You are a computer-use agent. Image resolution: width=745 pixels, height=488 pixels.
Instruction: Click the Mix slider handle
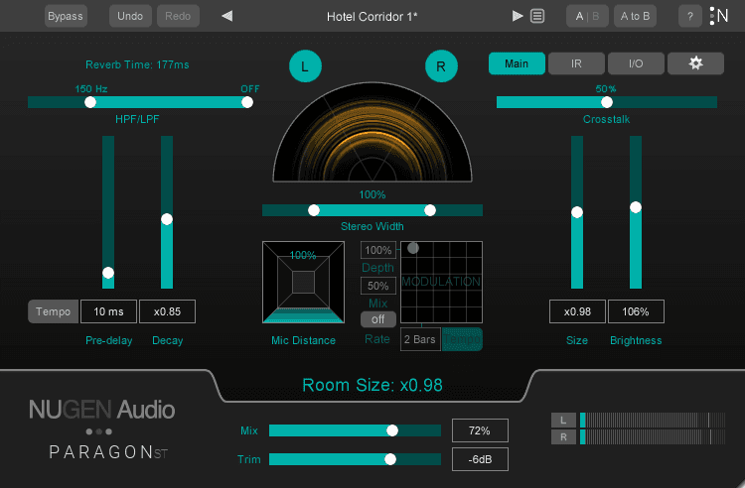392,430
